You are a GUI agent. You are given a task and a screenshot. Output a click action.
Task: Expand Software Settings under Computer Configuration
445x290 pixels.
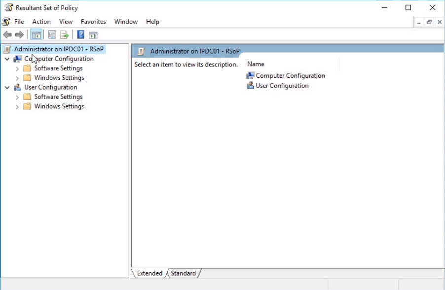(x=17, y=69)
